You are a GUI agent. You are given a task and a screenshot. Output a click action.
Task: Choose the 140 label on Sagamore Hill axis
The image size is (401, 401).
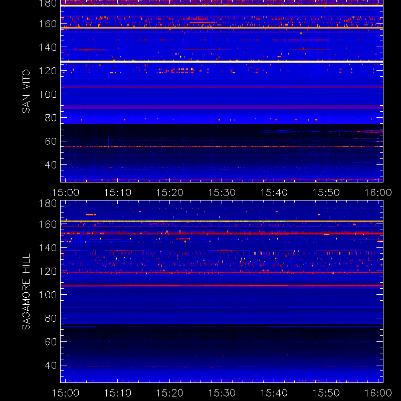pyautogui.click(x=48, y=248)
